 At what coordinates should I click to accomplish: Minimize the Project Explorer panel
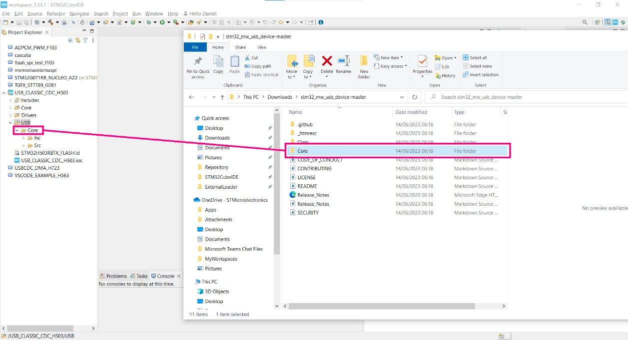click(x=84, y=31)
